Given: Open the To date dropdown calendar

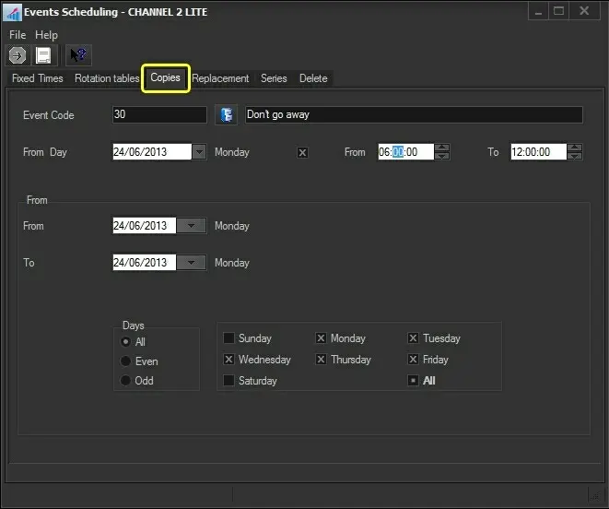Looking at the screenshot, I should (191, 263).
